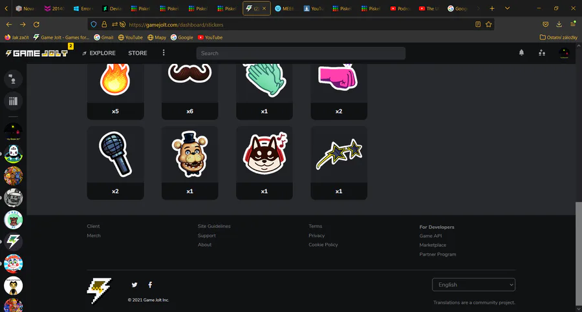Viewport: 582px width, 312px height.
Task: List all tabs dropdown arrow
Action: tap(507, 8)
